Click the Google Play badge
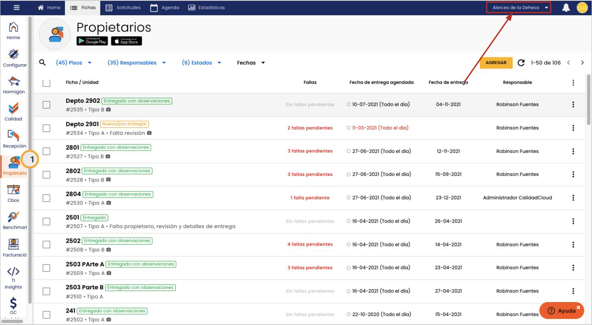The image size is (592, 325). point(92,41)
